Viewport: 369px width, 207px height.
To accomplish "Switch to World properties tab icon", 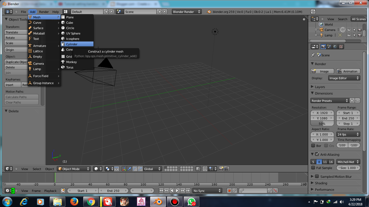I will point(335,47).
